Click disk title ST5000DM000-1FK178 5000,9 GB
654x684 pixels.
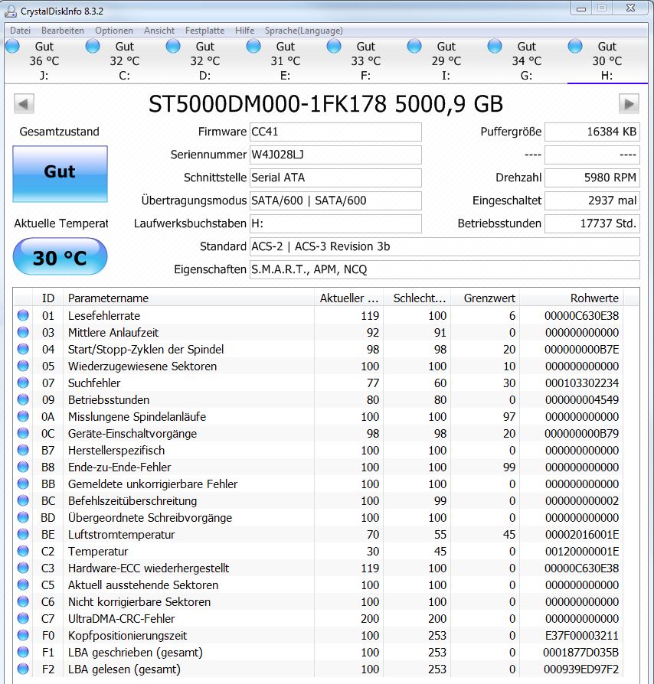click(325, 104)
